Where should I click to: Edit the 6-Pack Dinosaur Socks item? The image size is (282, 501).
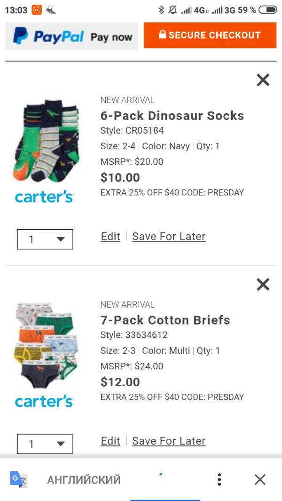click(x=110, y=237)
